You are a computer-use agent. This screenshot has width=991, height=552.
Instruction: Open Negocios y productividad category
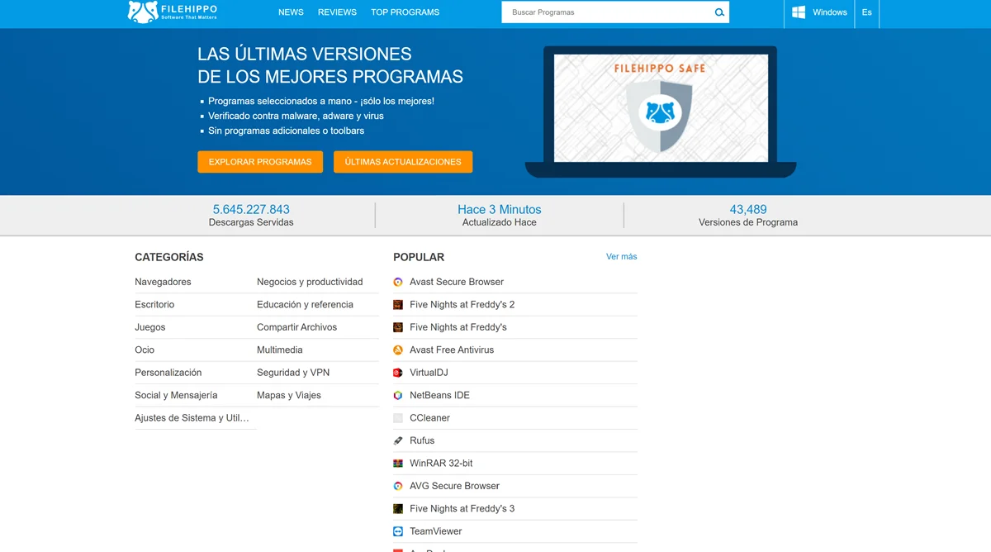310,282
